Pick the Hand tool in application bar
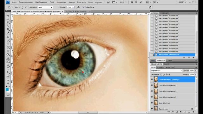This screenshot has width=203, height=114. (x=132, y=2)
